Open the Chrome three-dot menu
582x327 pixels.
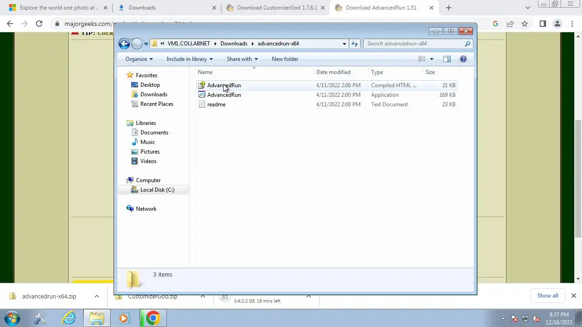click(572, 24)
